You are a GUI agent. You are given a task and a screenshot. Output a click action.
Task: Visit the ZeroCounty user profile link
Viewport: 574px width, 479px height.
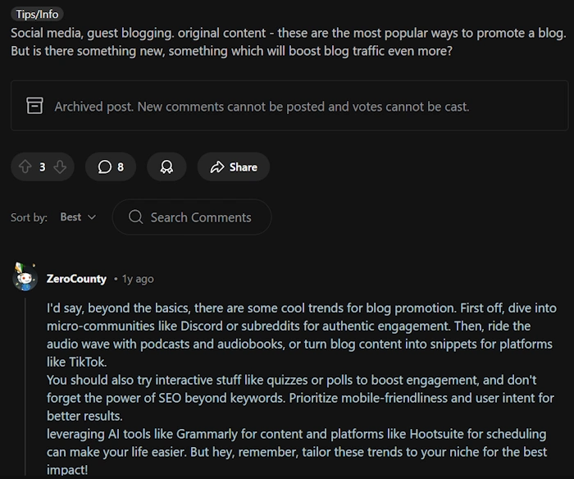pos(76,279)
